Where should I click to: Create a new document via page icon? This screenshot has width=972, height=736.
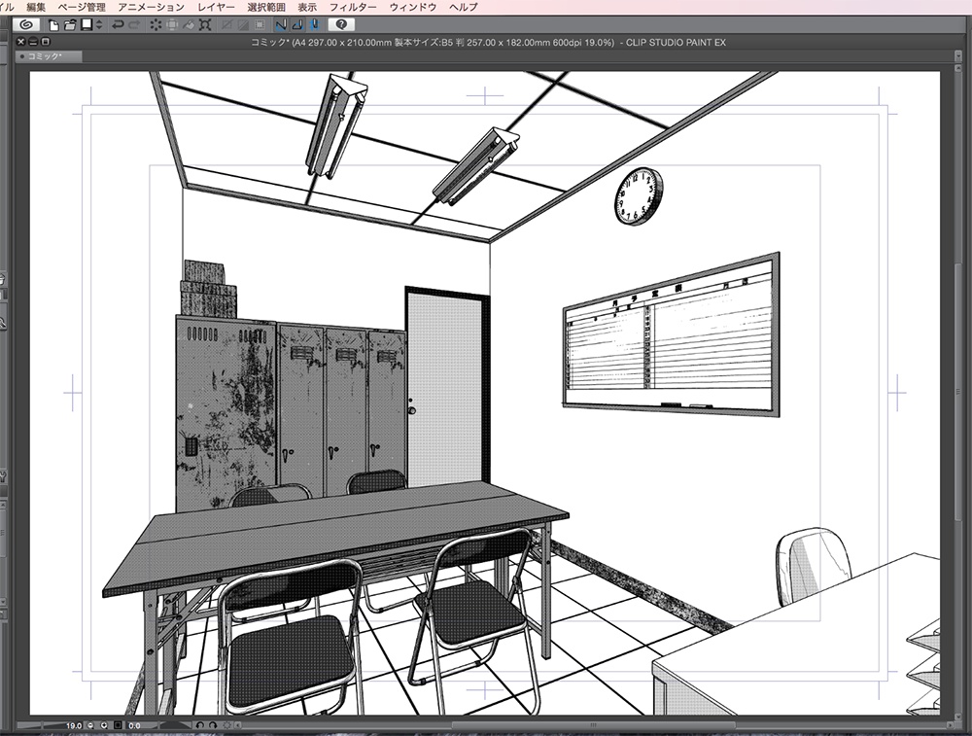click(x=53, y=25)
